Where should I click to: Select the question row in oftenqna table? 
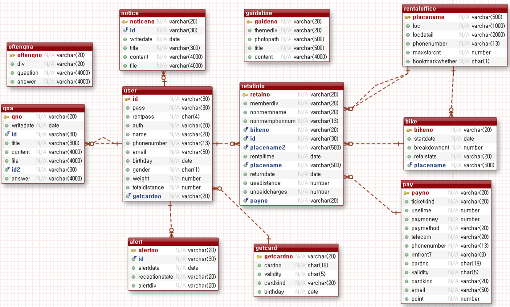tap(50, 73)
